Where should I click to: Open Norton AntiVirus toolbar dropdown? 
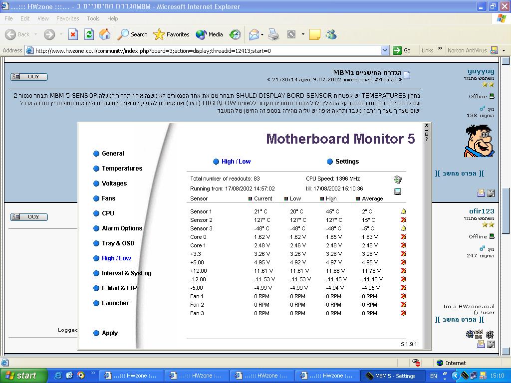(x=504, y=50)
